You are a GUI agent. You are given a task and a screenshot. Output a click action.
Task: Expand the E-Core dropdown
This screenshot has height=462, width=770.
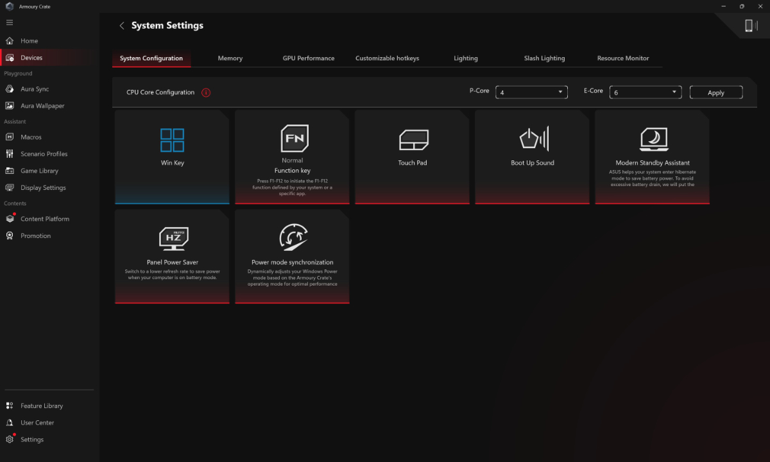(645, 92)
